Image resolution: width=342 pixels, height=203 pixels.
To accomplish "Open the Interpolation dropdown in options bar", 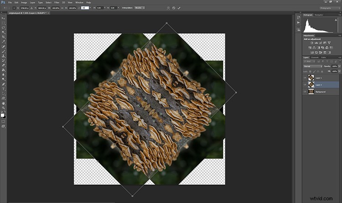I will click(x=140, y=8).
